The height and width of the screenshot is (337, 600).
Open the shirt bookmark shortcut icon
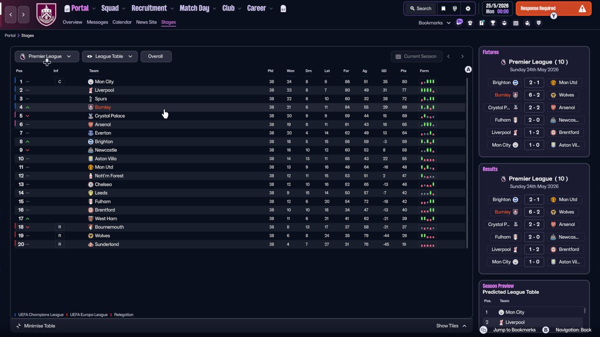pyautogui.click(x=470, y=23)
